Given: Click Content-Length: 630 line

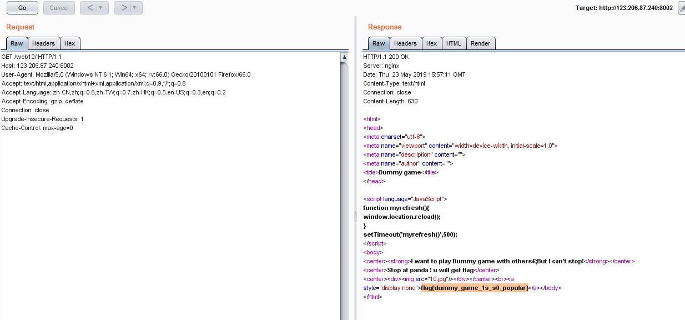Looking at the screenshot, I should coord(390,101).
